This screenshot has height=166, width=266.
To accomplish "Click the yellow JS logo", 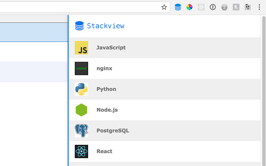I will tap(81, 48).
